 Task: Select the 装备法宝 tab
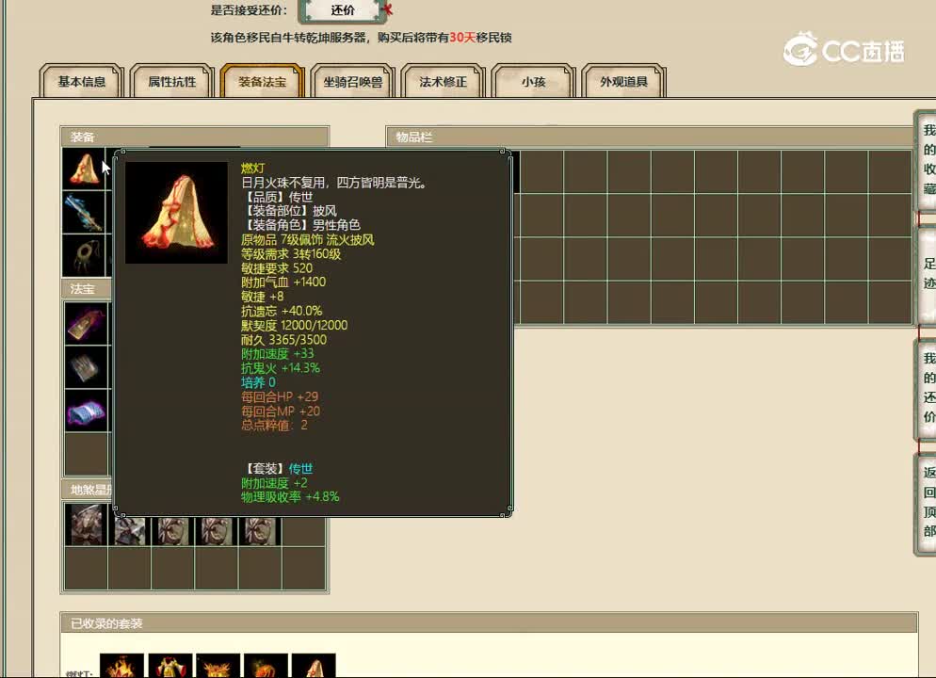click(262, 81)
